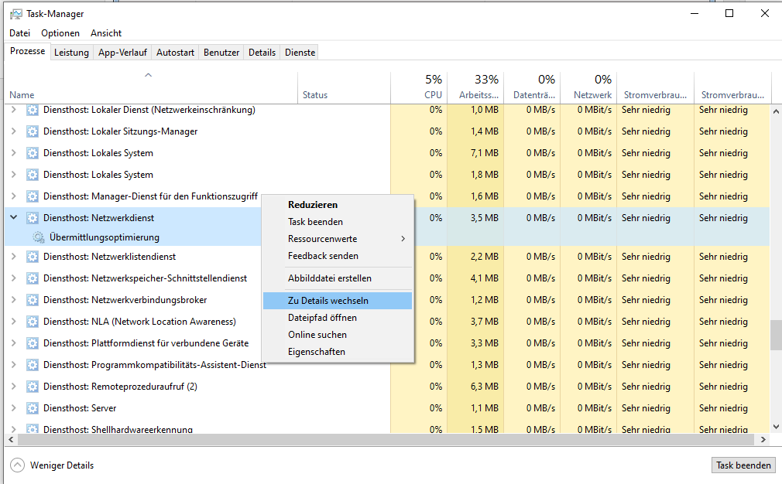Click vertical scrollbar down arrow
782x484 pixels.
pyautogui.click(x=776, y=427)
